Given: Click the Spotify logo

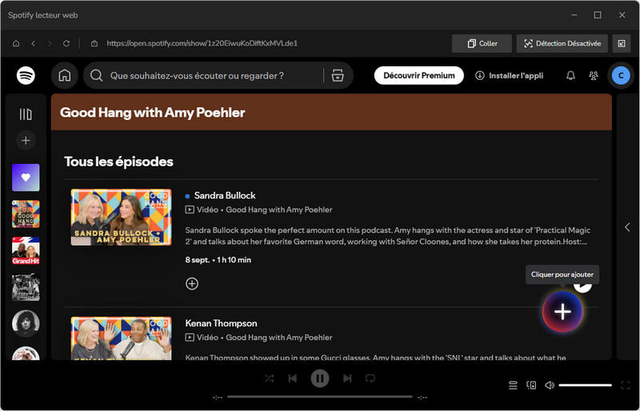Looking at the screenshot, I should (26, 75).
